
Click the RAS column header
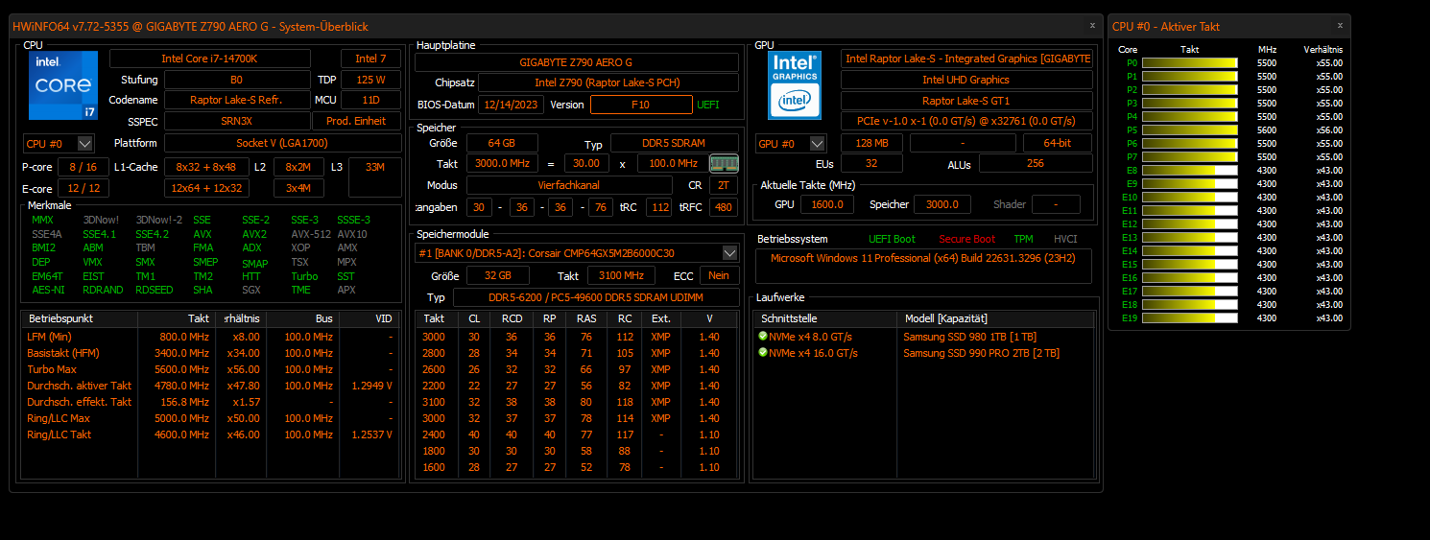tap(586, 318)
